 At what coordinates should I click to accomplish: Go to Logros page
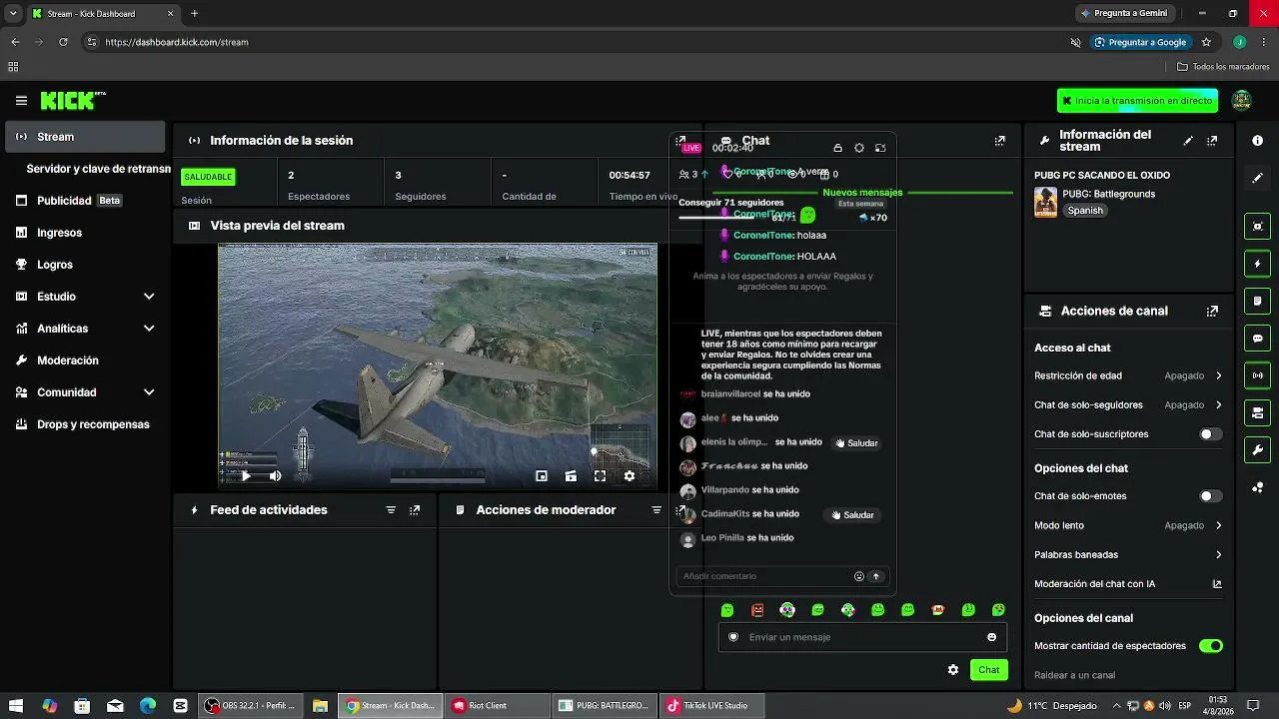click(x=85, y=265)
